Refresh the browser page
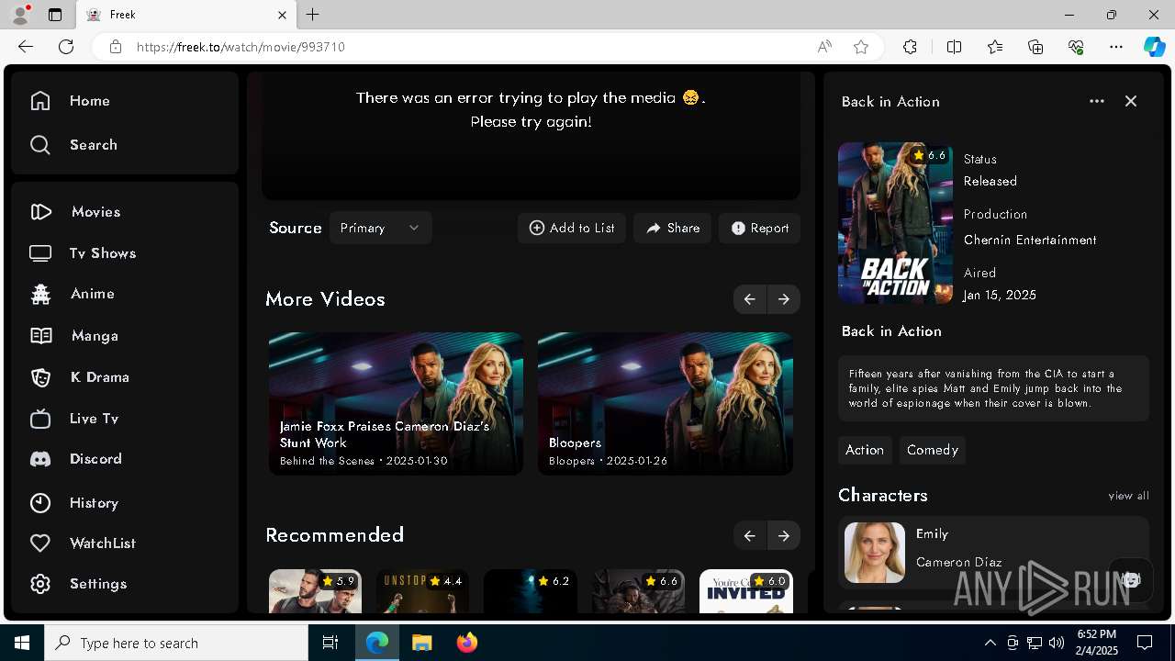The width and height of the screenshot is (1175, 661). (x=66, y=47)
